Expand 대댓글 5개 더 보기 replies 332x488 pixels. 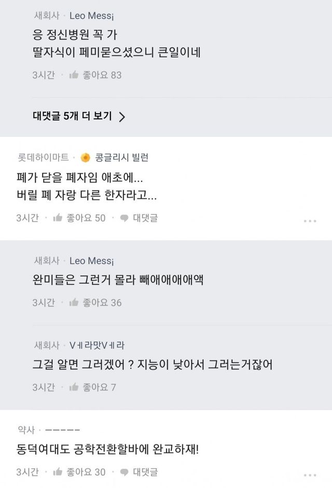point(73,116)
